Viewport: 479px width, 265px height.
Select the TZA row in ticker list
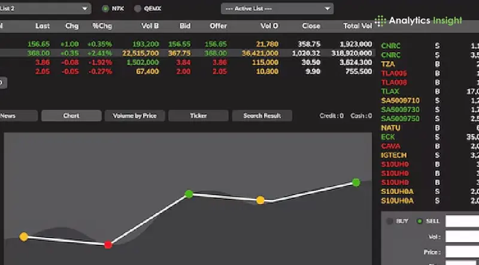pos(388,63)
